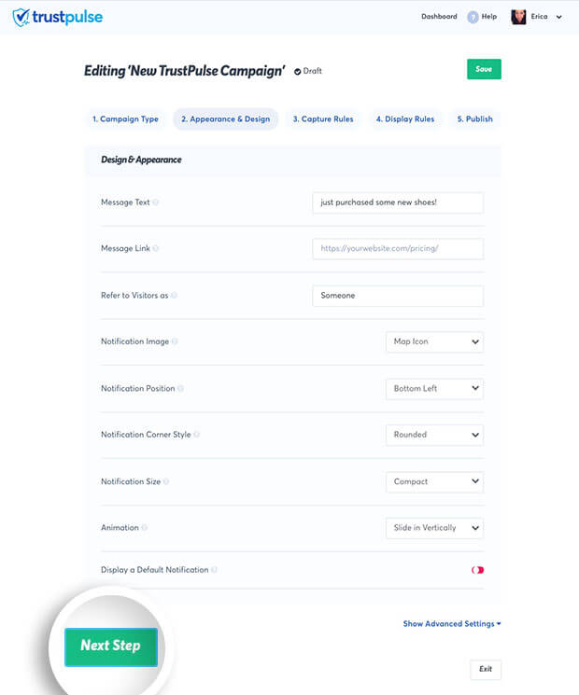This screenshot has width=579, height=695.
Task: Click info icon beside Notification Corner Style
Action: coord(196,435)
